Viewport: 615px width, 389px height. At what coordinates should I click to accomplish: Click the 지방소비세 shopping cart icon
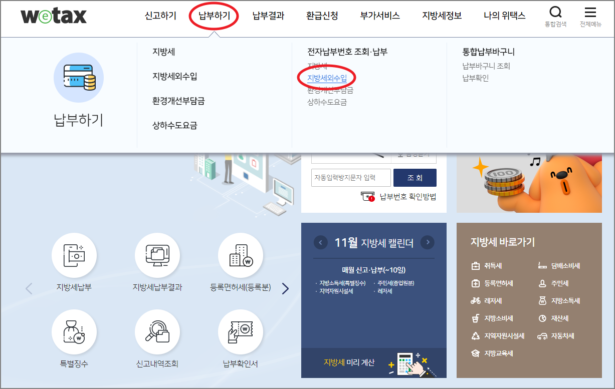[x=476, y=318]
